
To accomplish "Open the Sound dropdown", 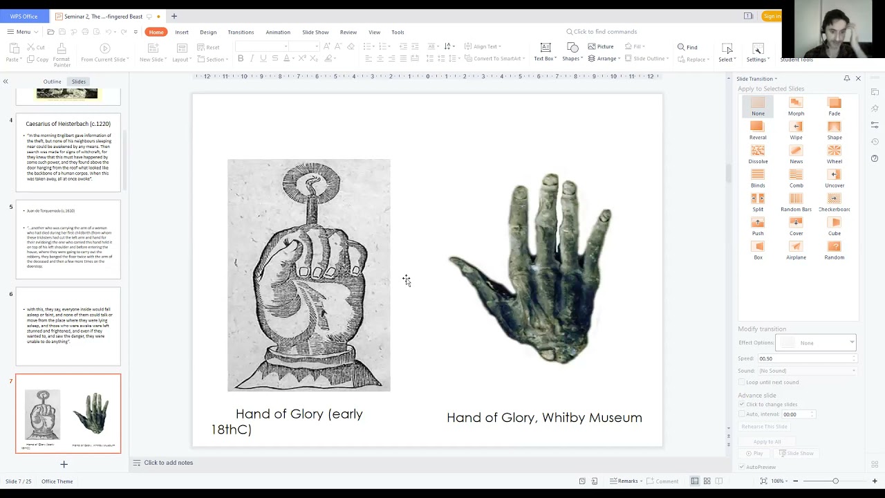I will [807, 371].
